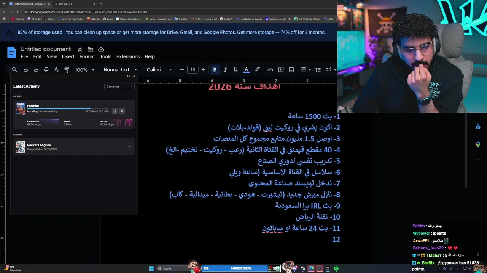Decrease font size with minus button
This screenshot has width=487, height=273.
pyautogui.click(x=182, y=70)
